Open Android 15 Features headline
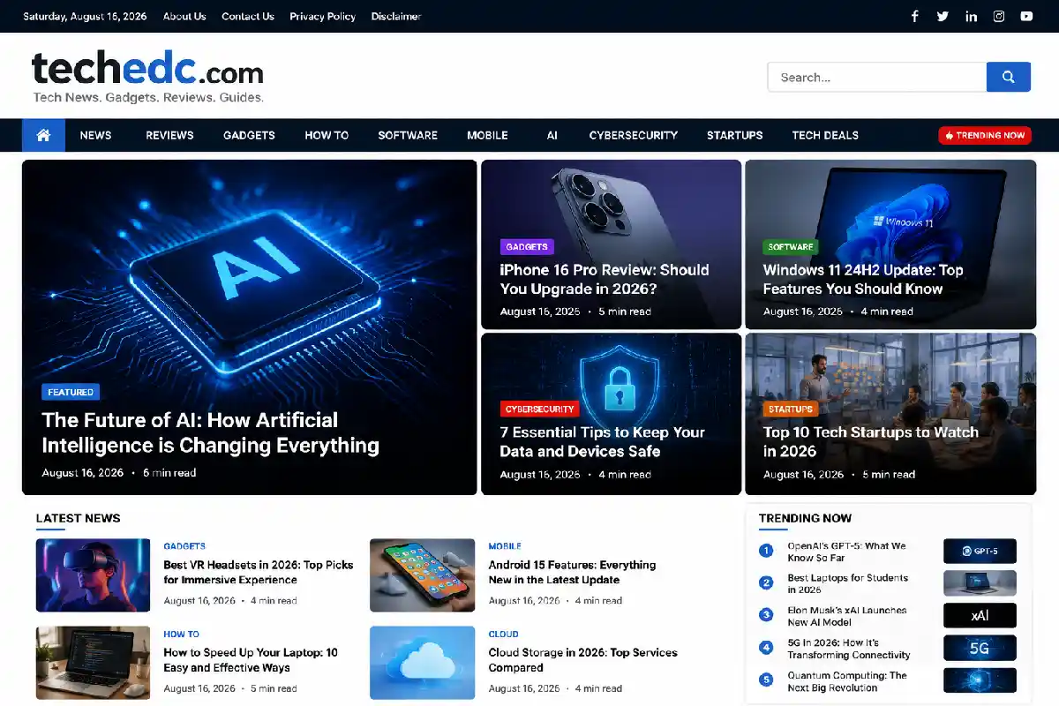The height and width of the screenshot is (706, 1059). pos(572,572)
